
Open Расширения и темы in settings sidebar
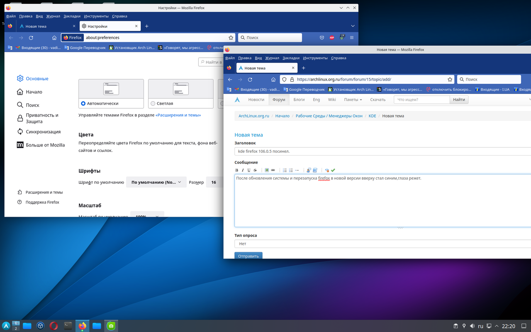pyautogui.click(x=40, y=192)
